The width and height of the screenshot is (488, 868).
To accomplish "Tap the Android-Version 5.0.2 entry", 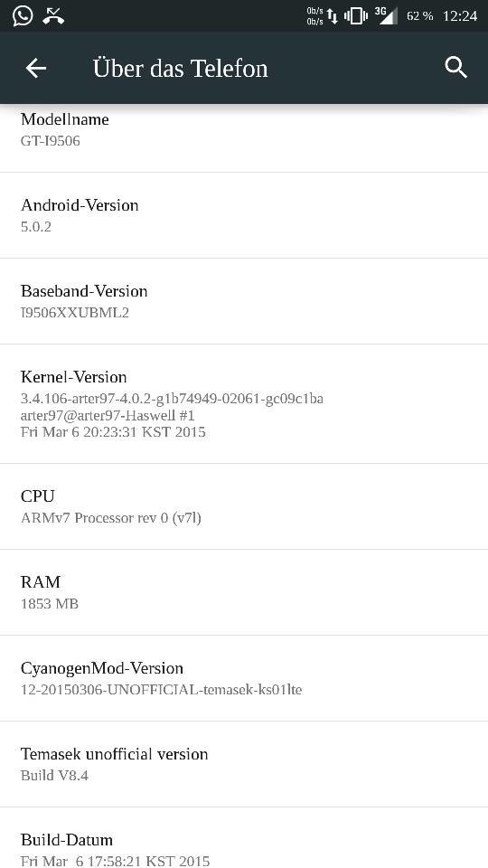I will click(x=244, y=215).
